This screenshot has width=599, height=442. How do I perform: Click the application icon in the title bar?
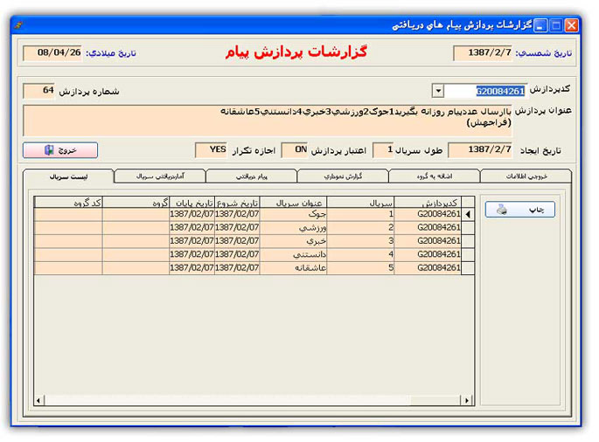[x=18, y=26]
